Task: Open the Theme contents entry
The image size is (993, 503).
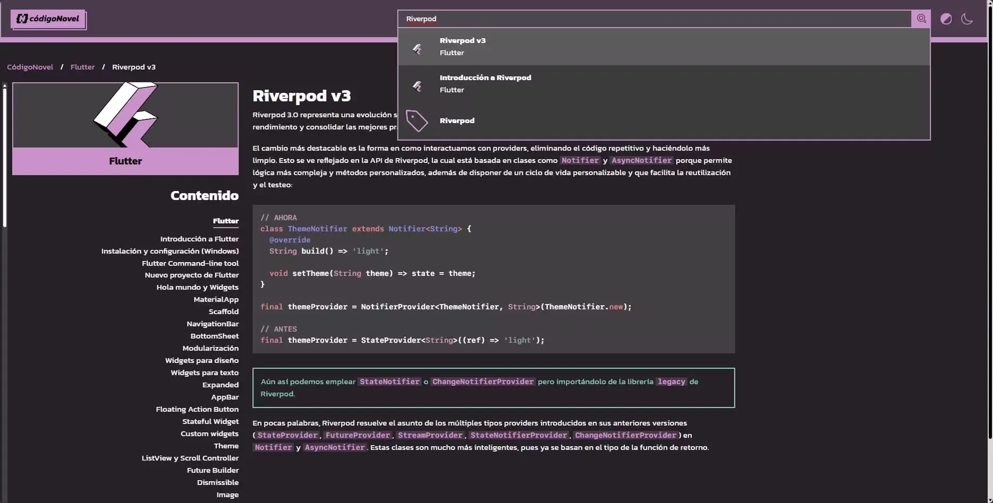Action: click(x=227, y=446)
